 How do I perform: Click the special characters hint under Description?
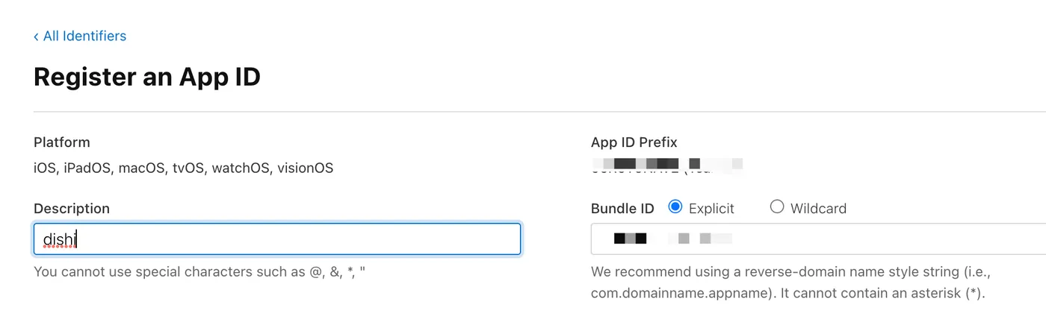[199, 272]
